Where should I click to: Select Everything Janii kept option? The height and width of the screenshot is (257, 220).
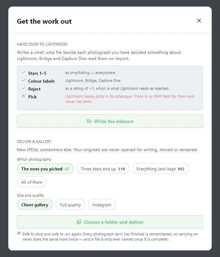tap(161, 169)
